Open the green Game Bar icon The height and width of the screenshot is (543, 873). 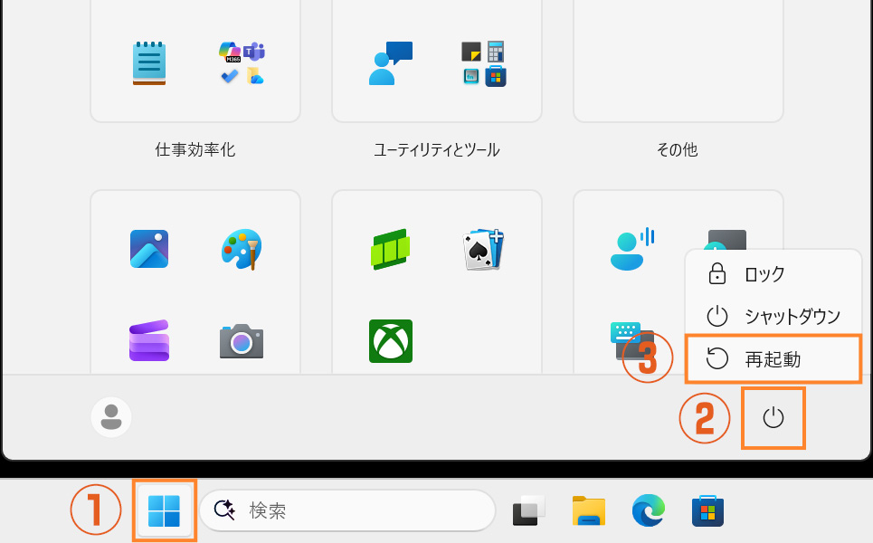(x=390, y=249)
